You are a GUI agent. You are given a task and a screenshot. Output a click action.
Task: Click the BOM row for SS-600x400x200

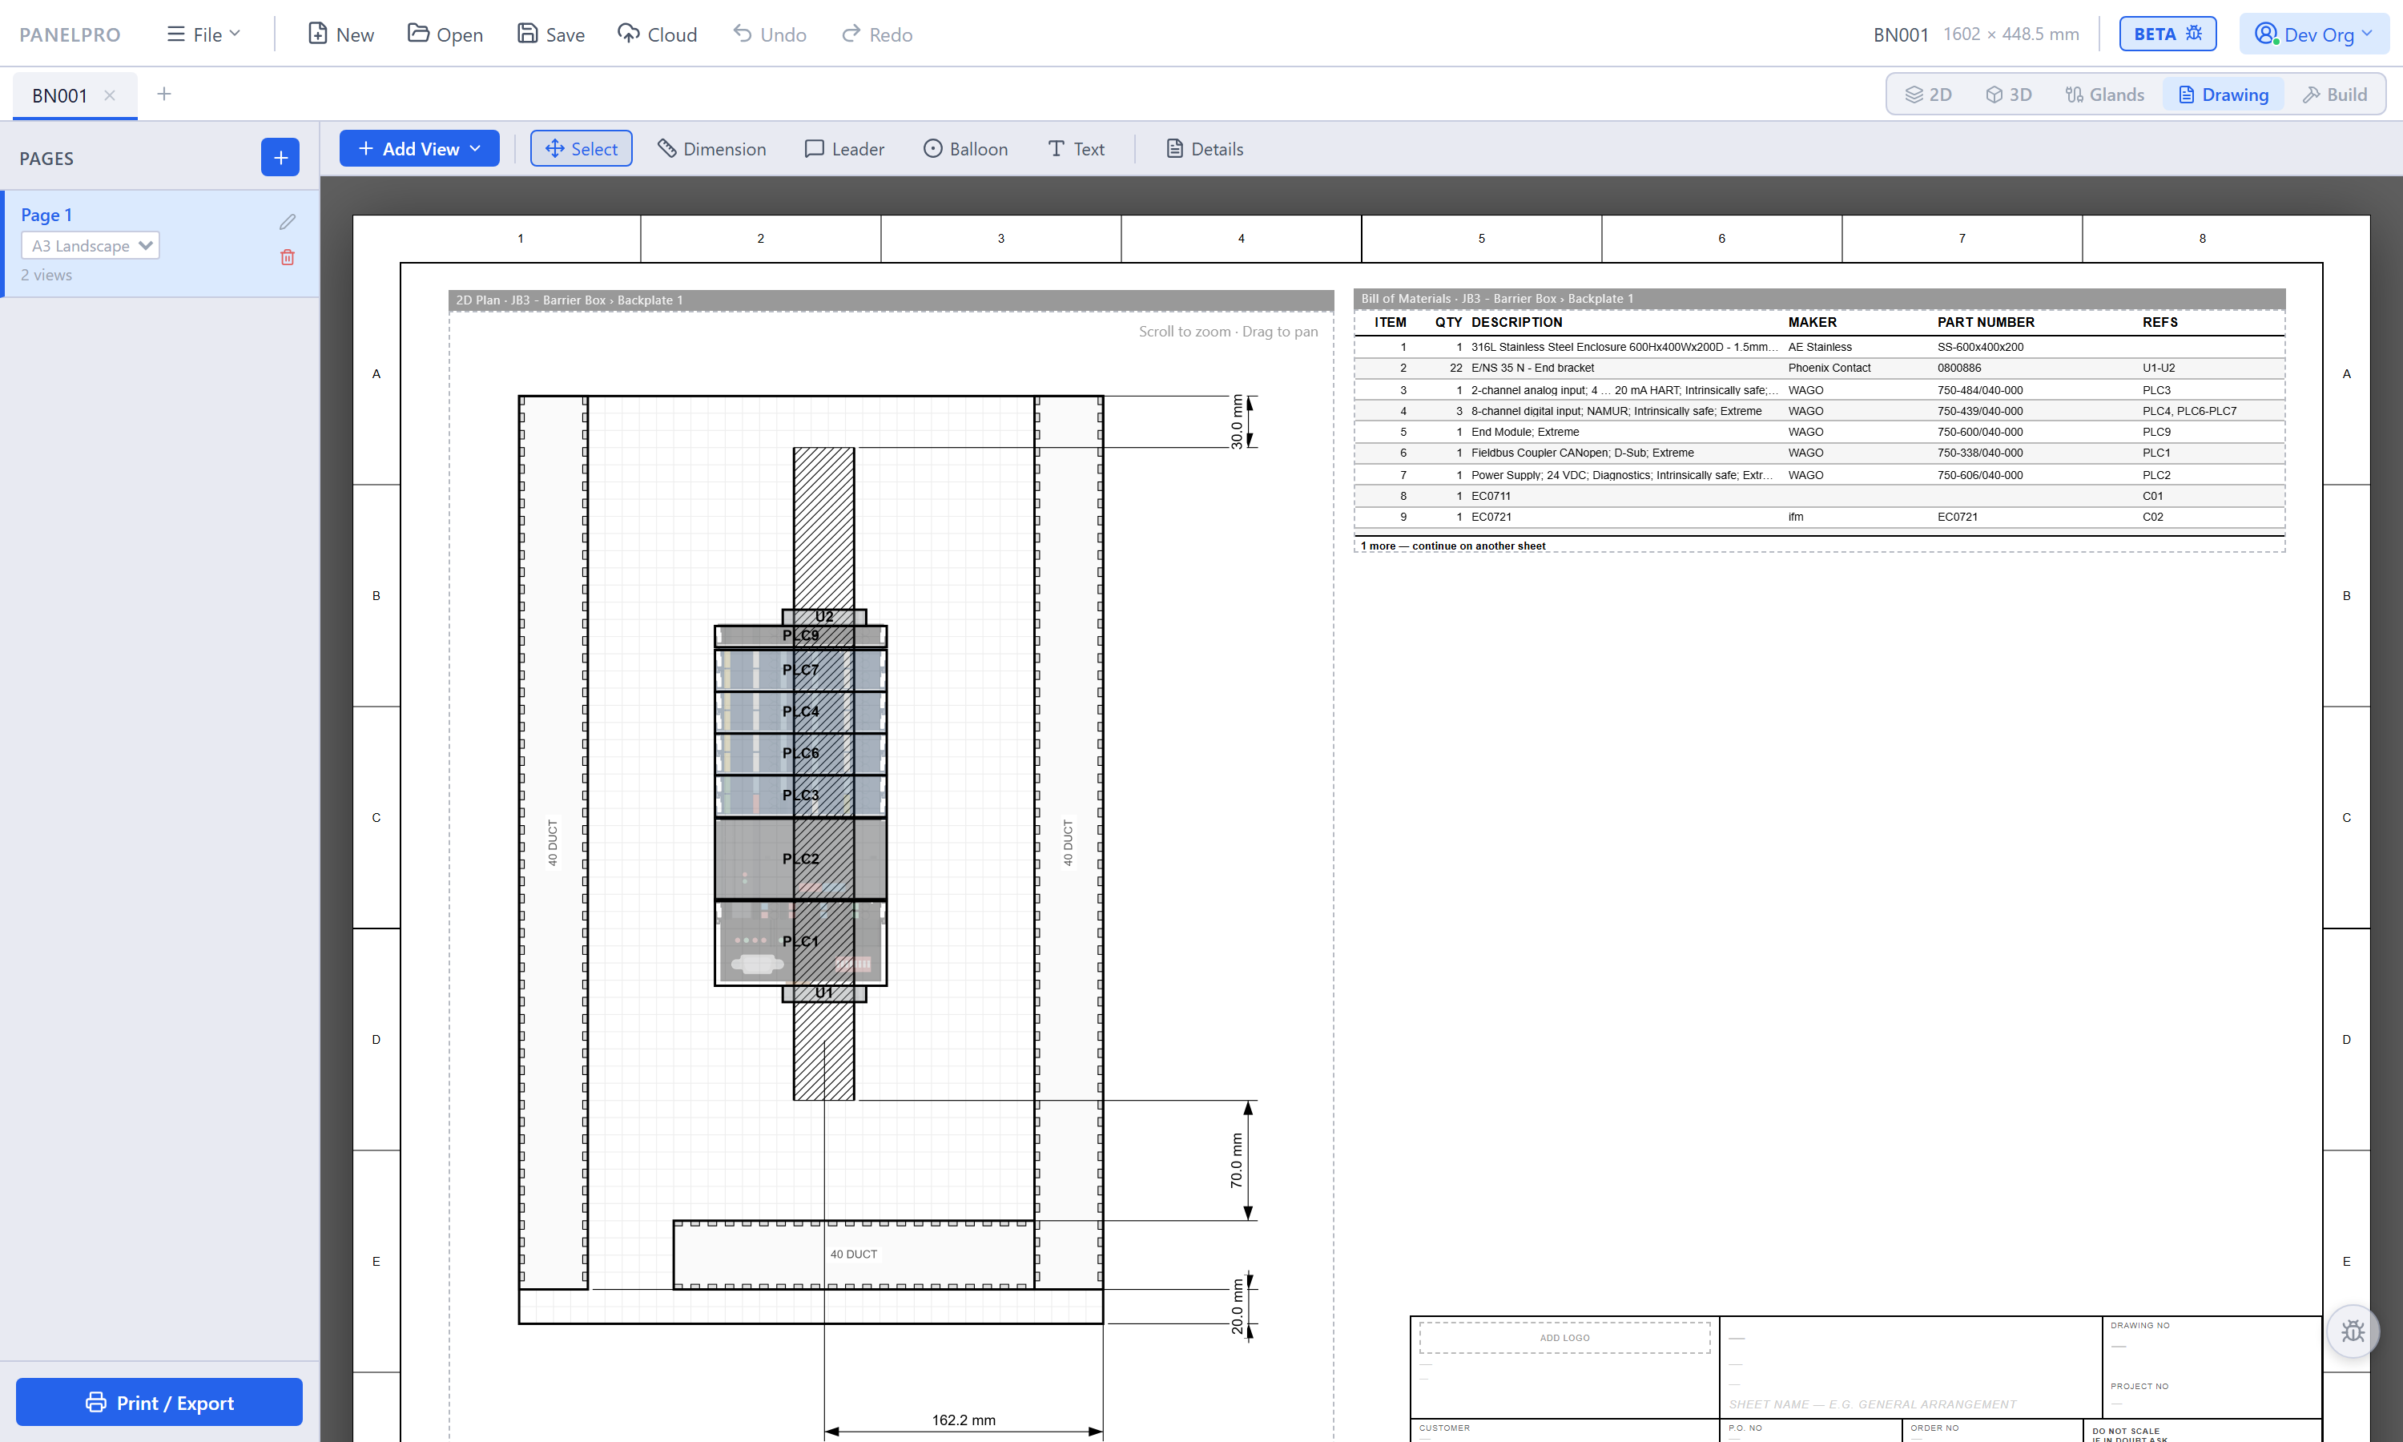(1819, 347)
